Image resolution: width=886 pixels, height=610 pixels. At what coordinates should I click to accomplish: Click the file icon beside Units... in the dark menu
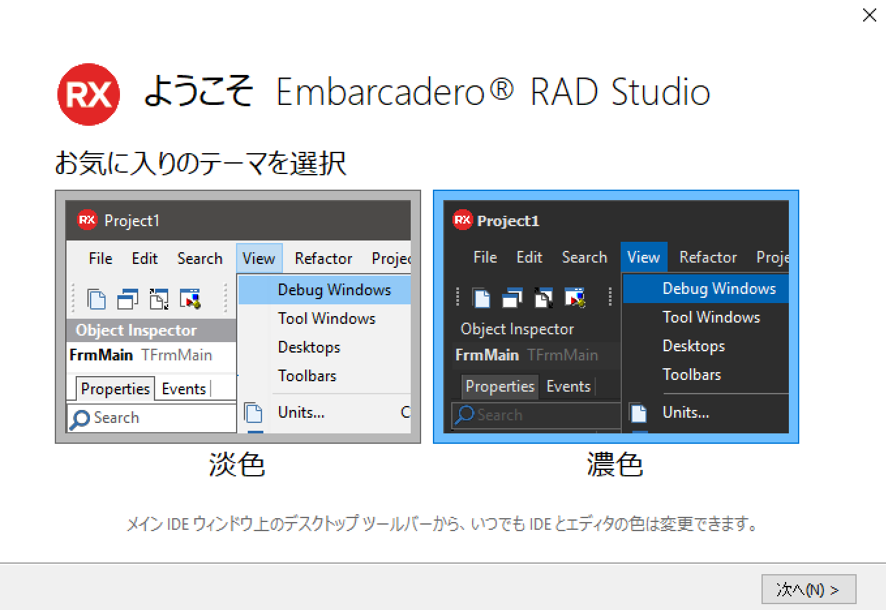point(637,412)
